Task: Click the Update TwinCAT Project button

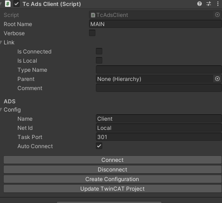Action: (x=112, y=189)
